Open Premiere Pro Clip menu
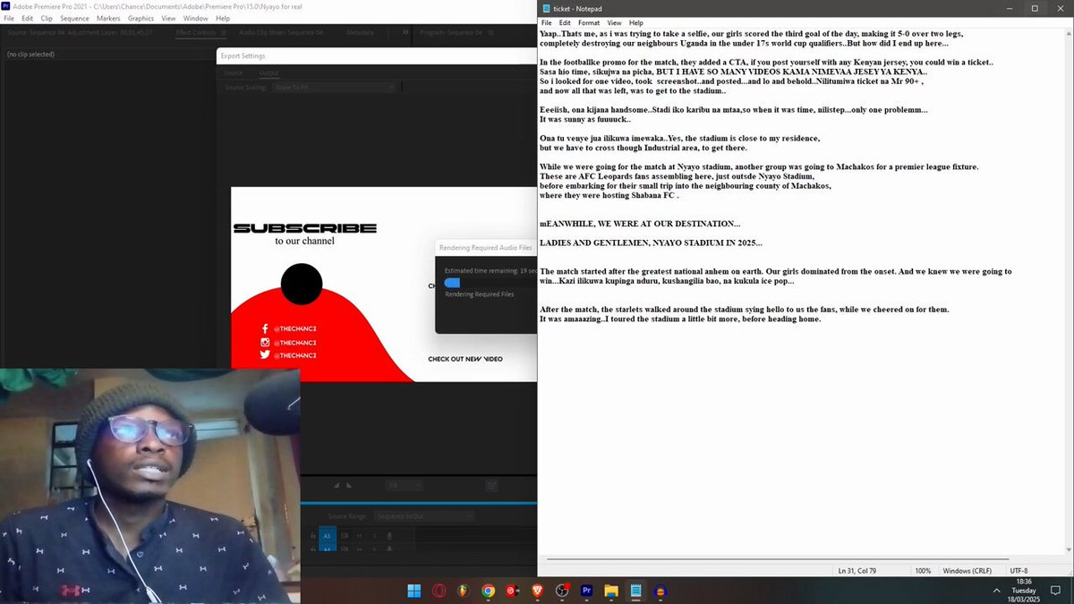The image size is (1074, 604). tap(47, 18)
